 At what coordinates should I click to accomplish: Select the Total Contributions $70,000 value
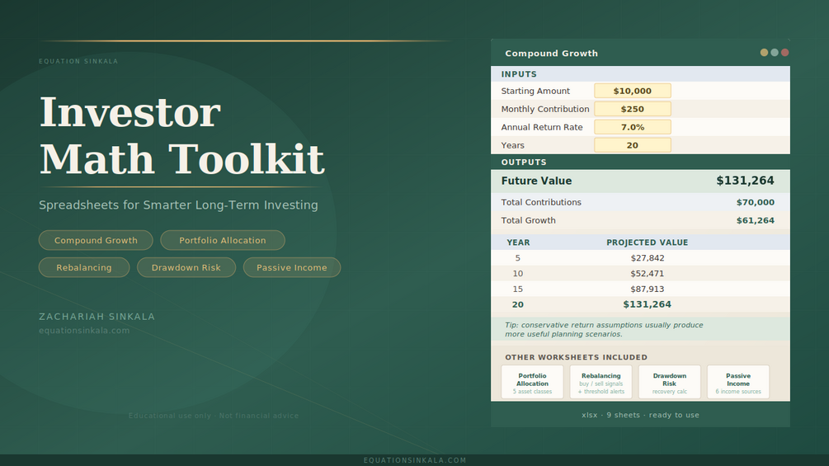pyautogui.click(x=755, y=202)
